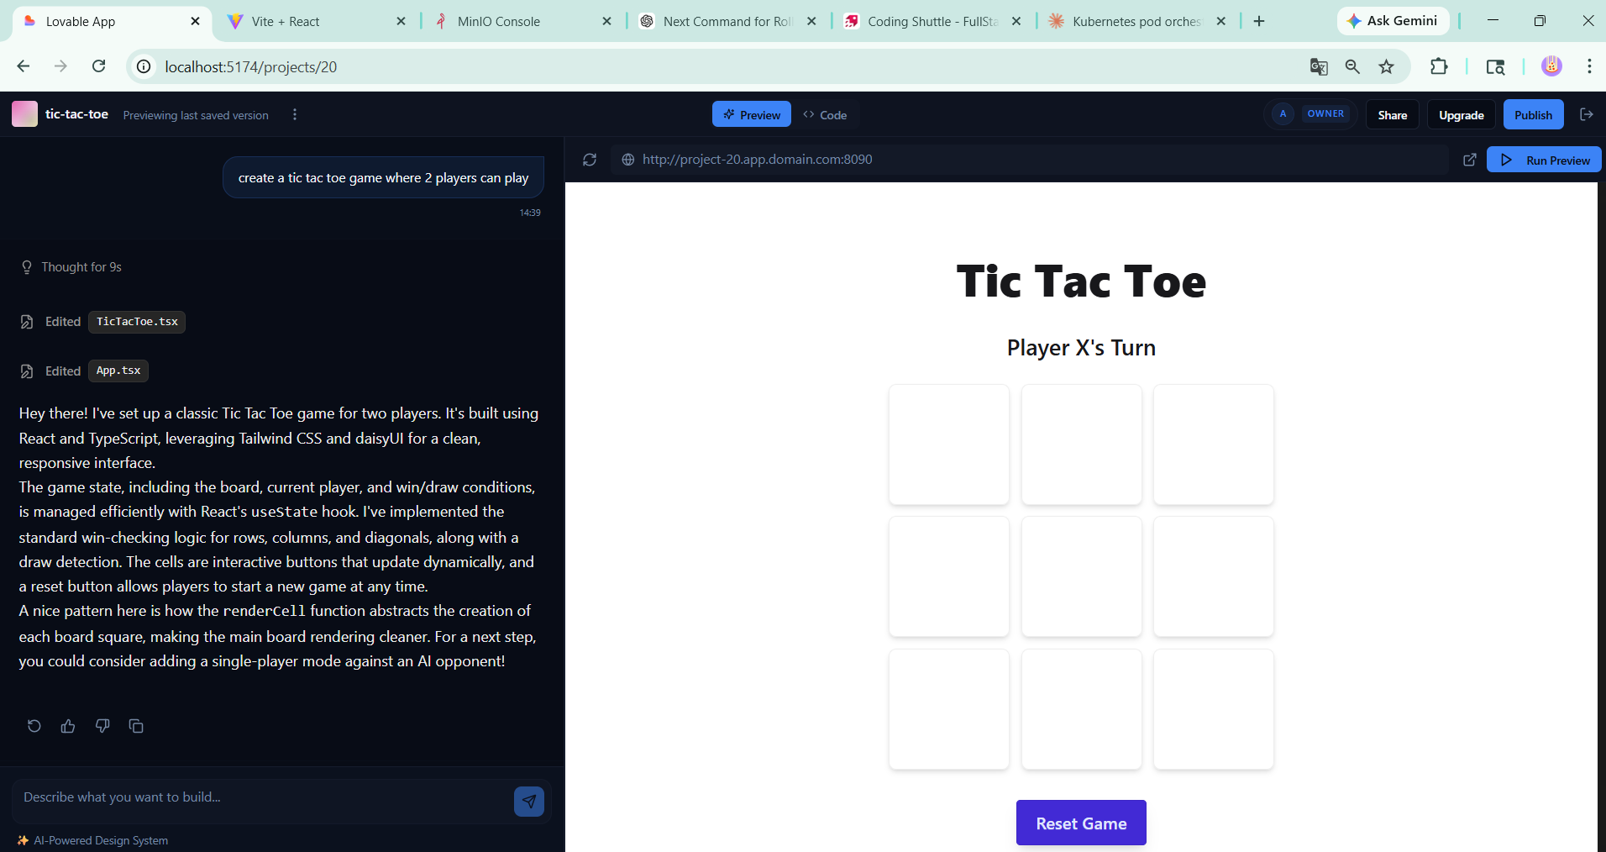
Task: Bookmark this page with the star icon
Action: tap(1386, 66)
